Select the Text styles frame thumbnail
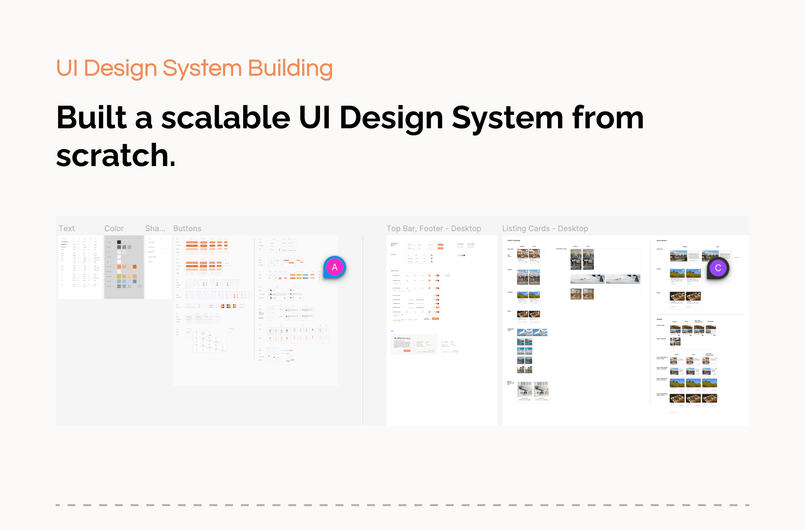This screenshot has height=530, width=805. (x=80, y=267)
